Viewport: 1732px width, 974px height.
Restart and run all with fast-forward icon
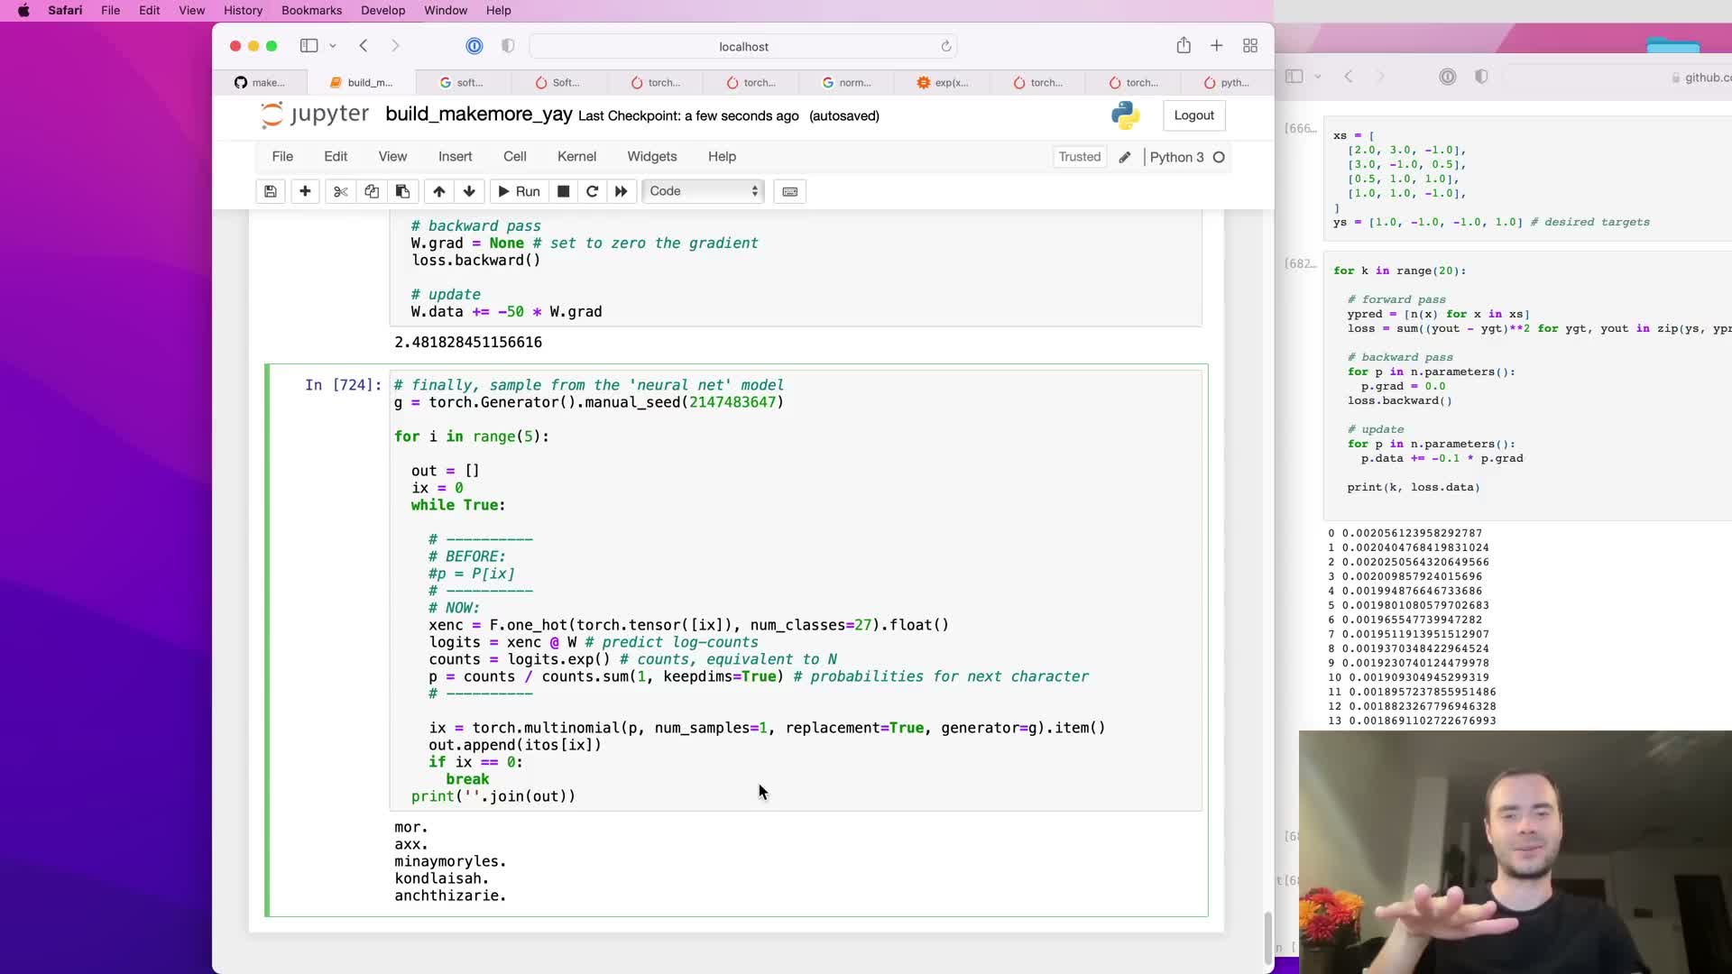[621, 191]
